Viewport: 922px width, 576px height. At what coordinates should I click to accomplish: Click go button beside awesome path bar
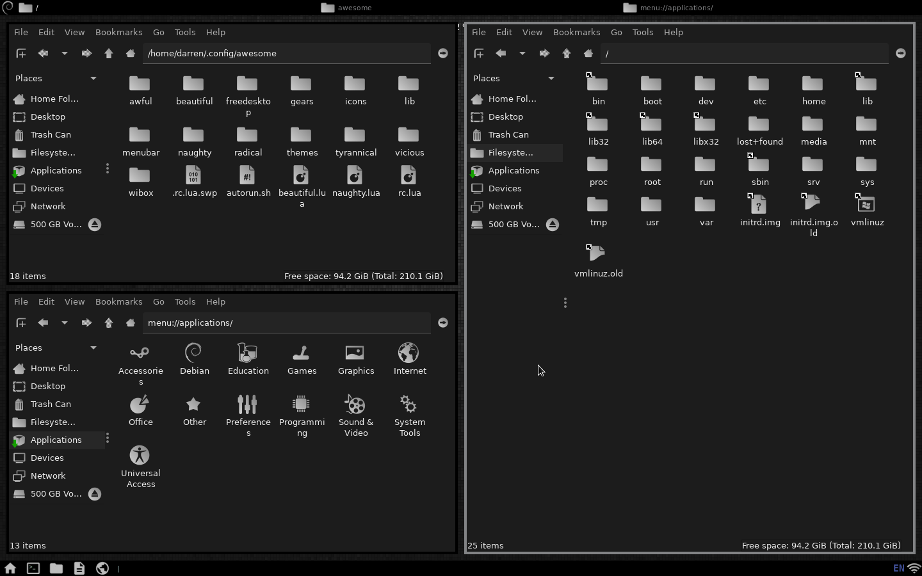click(443, 53)
